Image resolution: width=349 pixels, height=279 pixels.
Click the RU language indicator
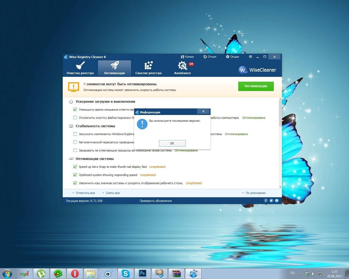pos(293,273)
